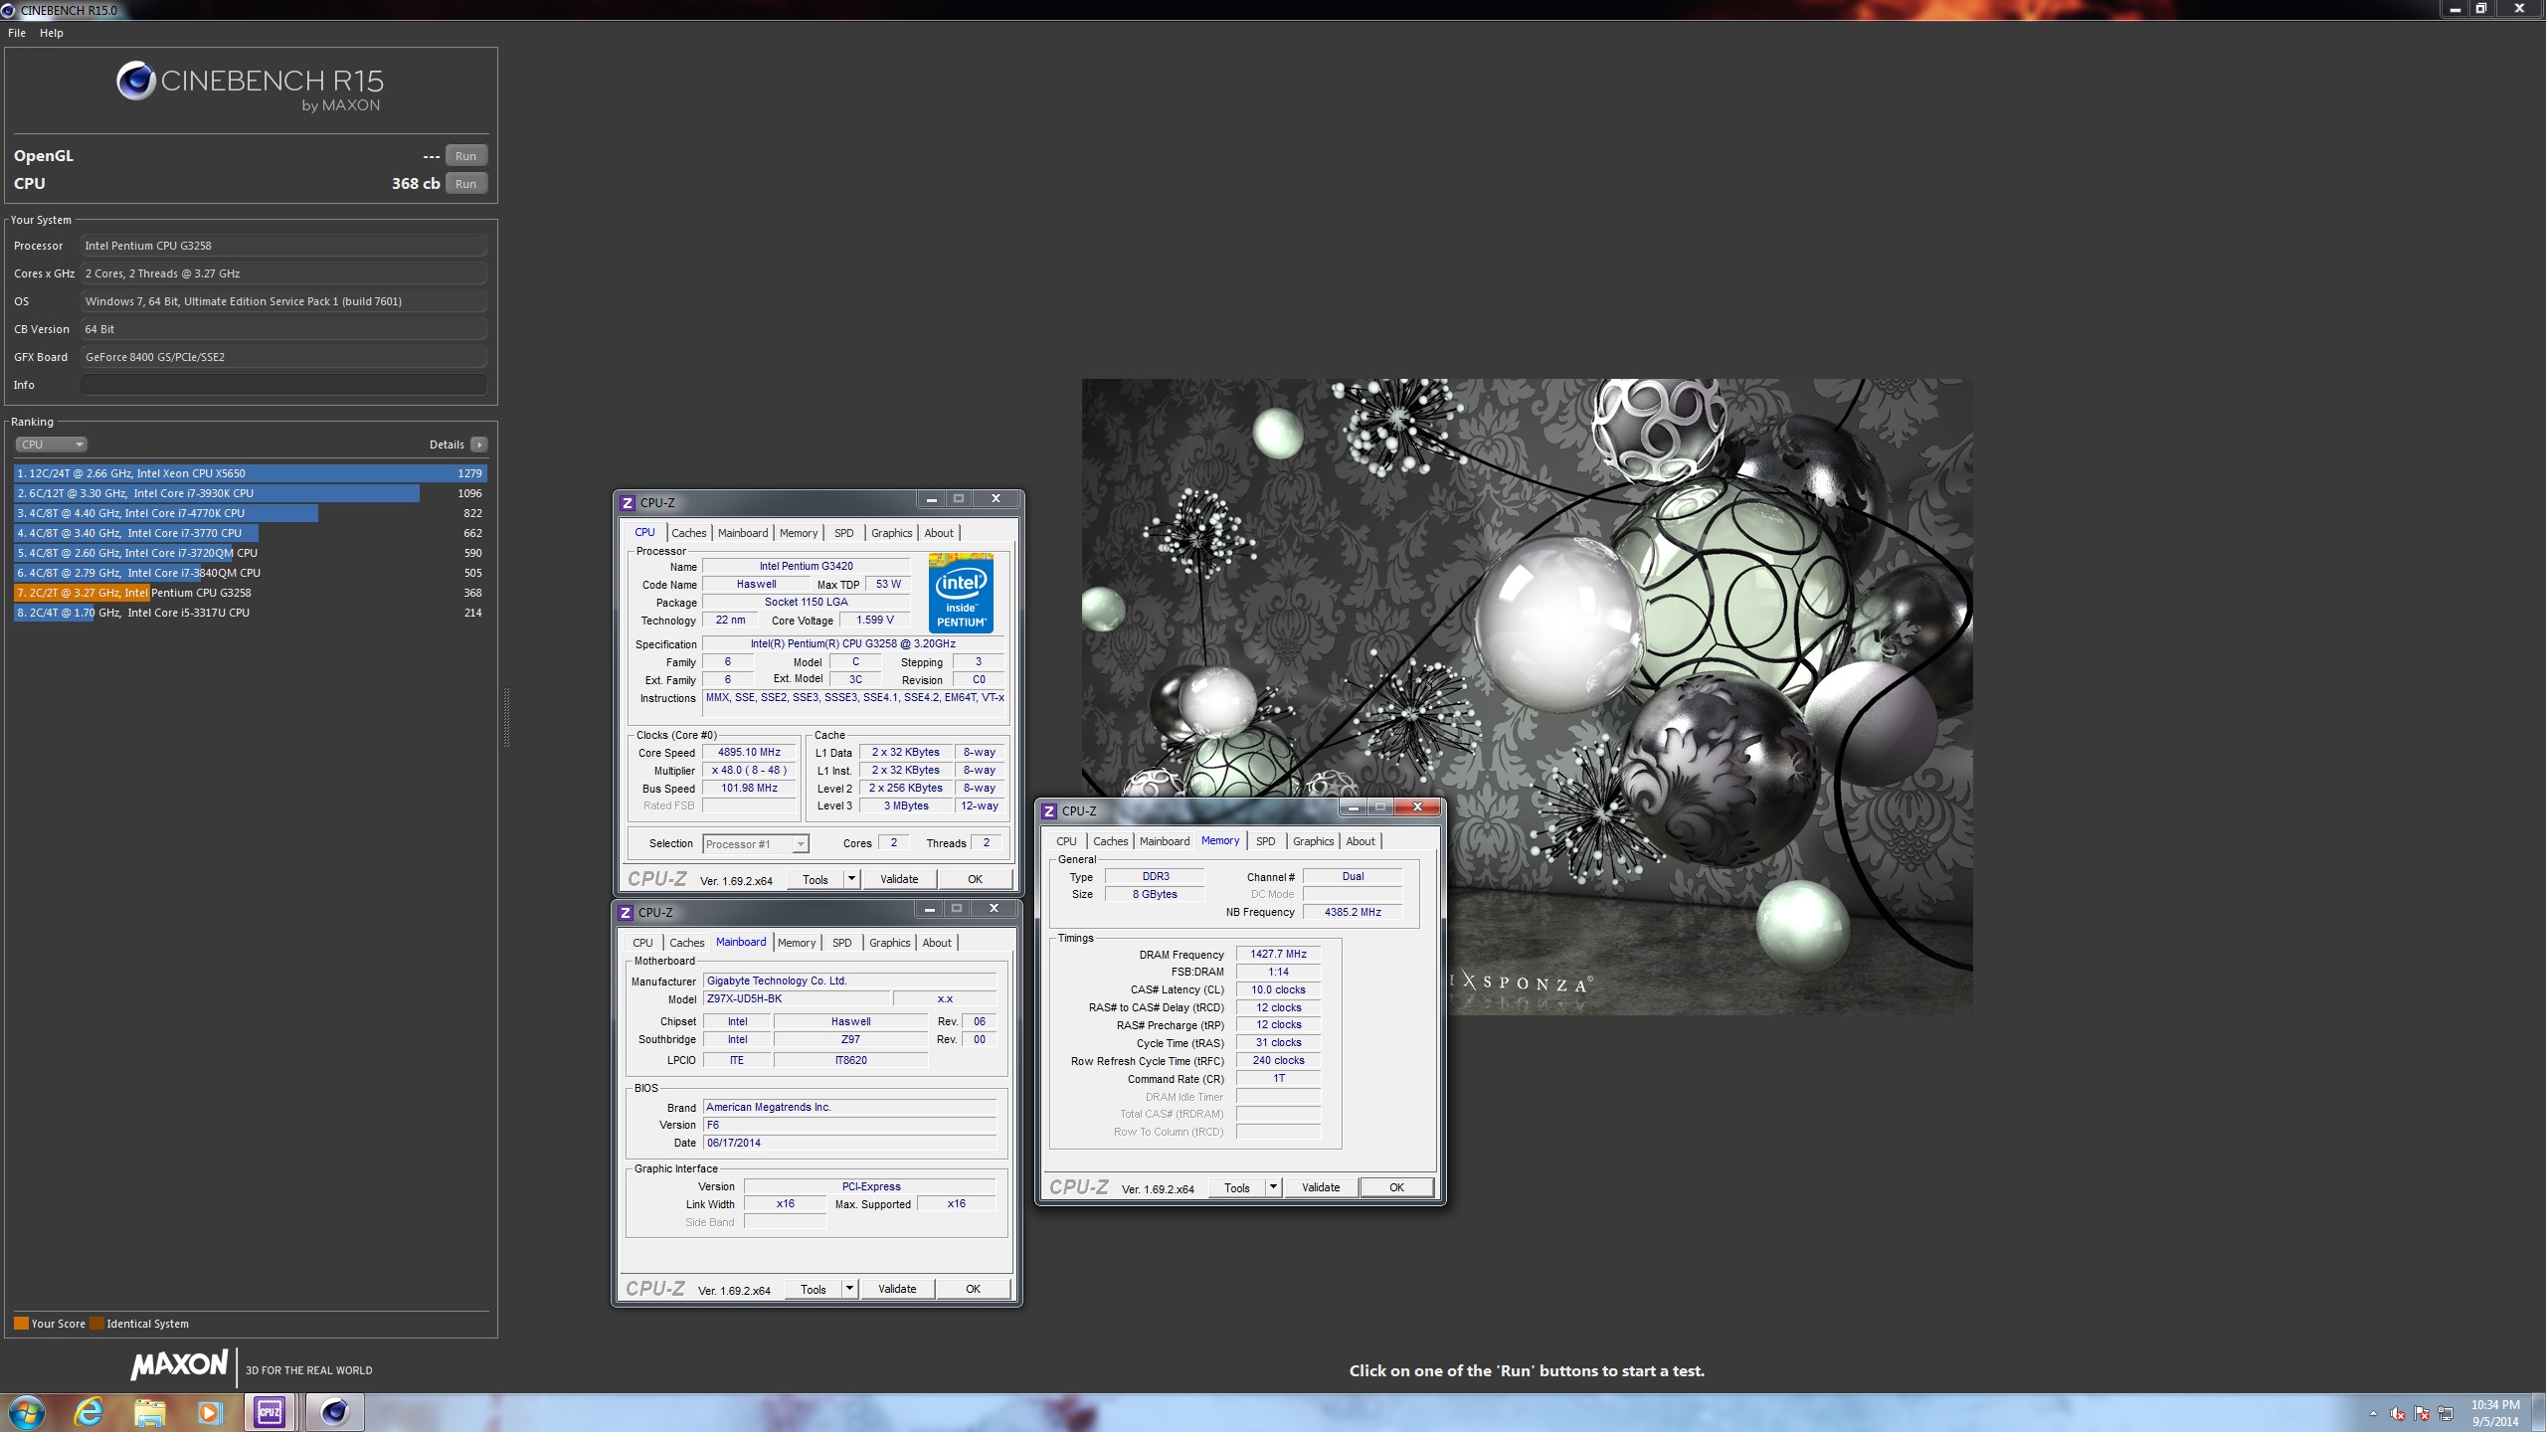
Task: Click Validate in Memory CPU-Z window
Action: [1321, 1187]
